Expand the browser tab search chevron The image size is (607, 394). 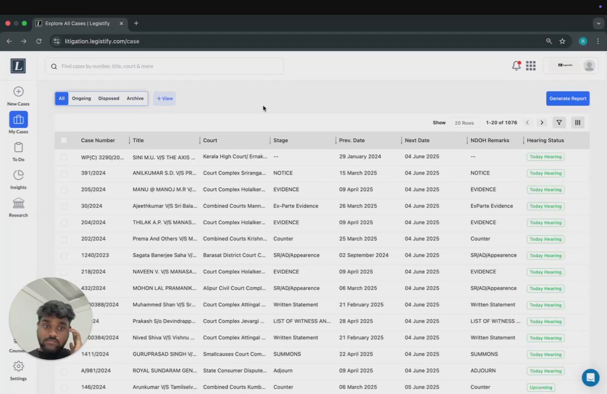tap(598, 23)
